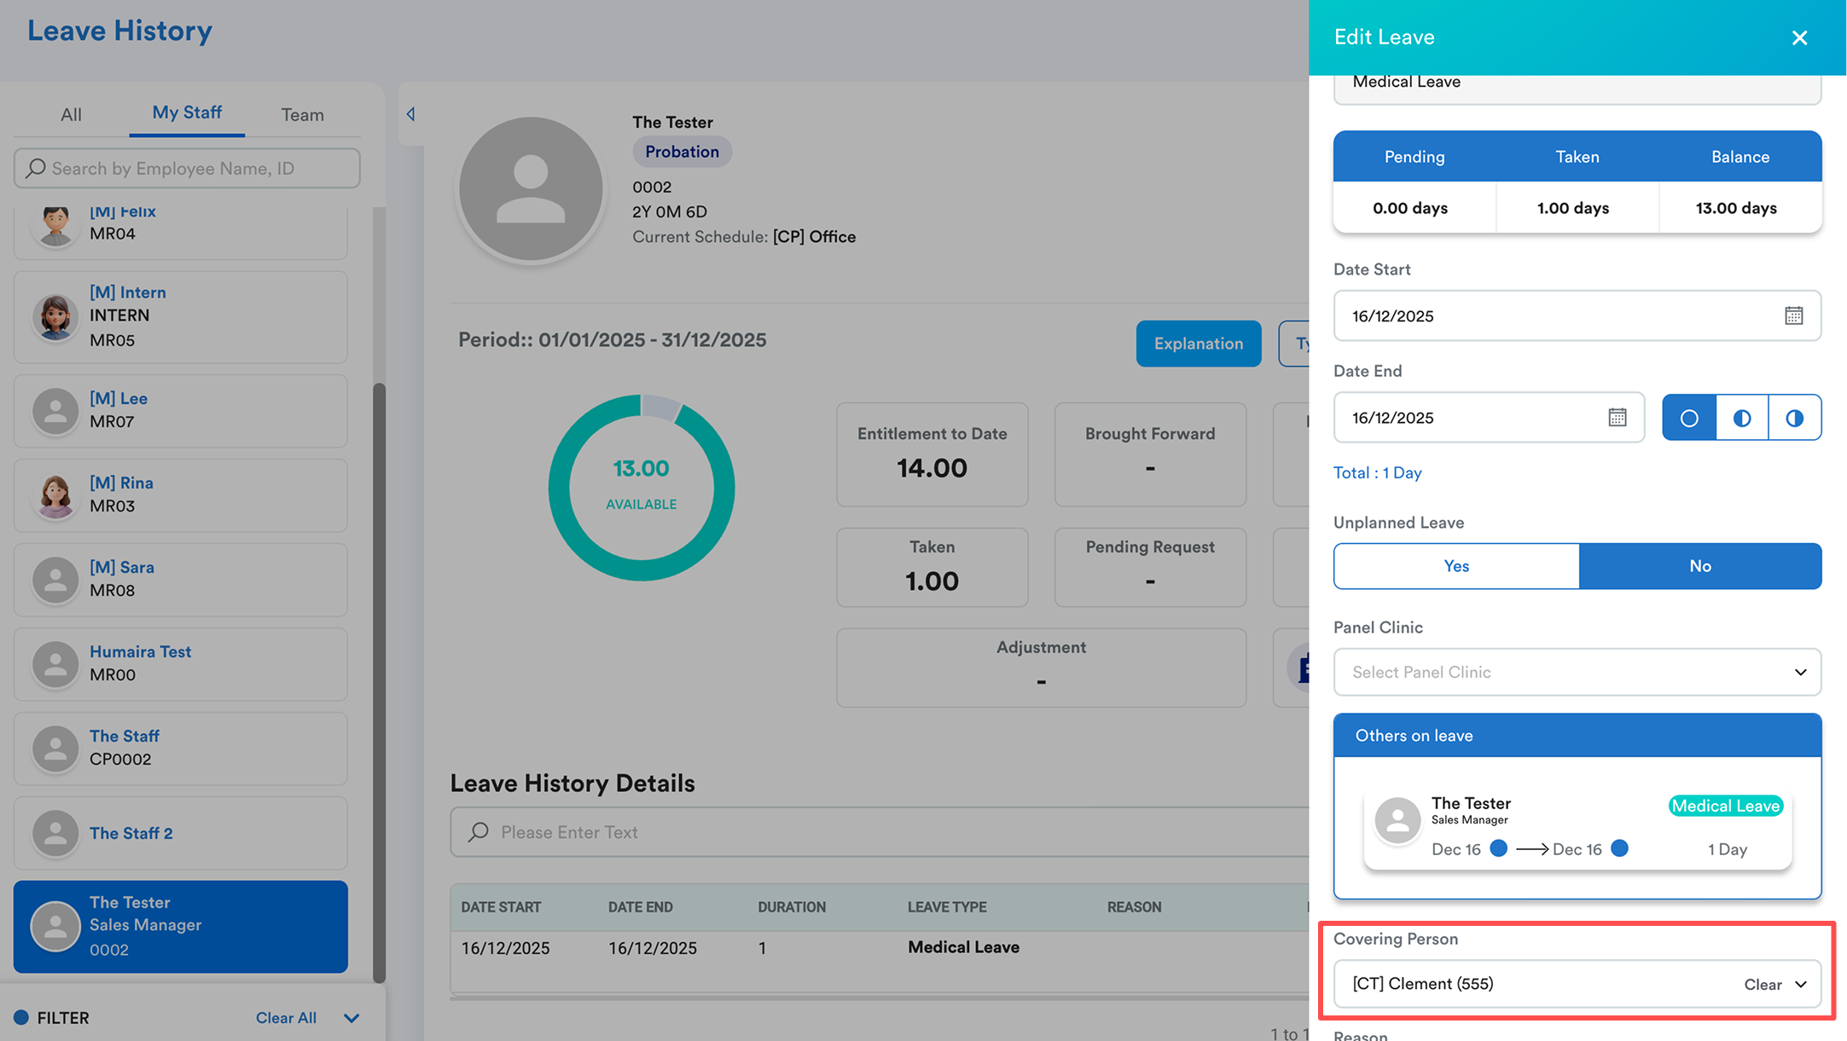
Task: Close the Edit Leave panel
Action: click(x=1799, y=38)
